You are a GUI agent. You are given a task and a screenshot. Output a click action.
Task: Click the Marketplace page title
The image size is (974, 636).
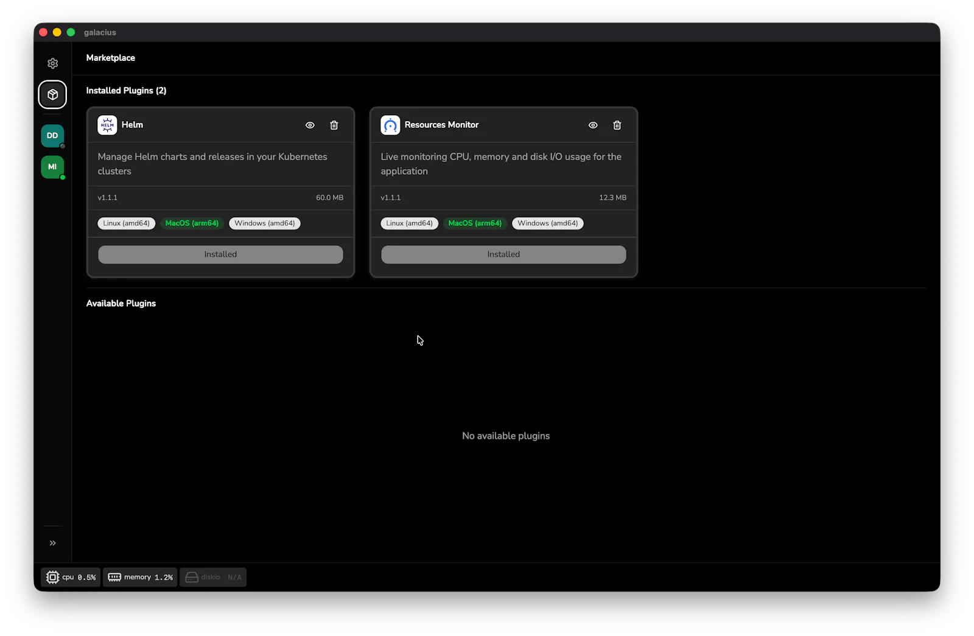(111, 58)
